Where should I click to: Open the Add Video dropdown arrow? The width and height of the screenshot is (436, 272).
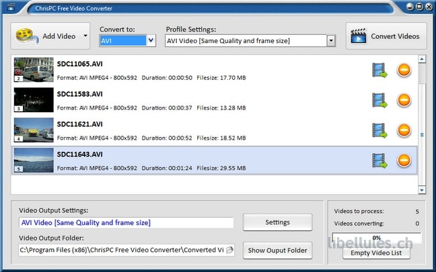point(85,36)
